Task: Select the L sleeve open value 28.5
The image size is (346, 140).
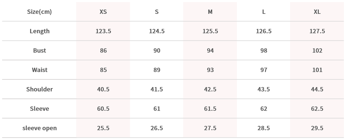Action: click(x=264, y=128)
